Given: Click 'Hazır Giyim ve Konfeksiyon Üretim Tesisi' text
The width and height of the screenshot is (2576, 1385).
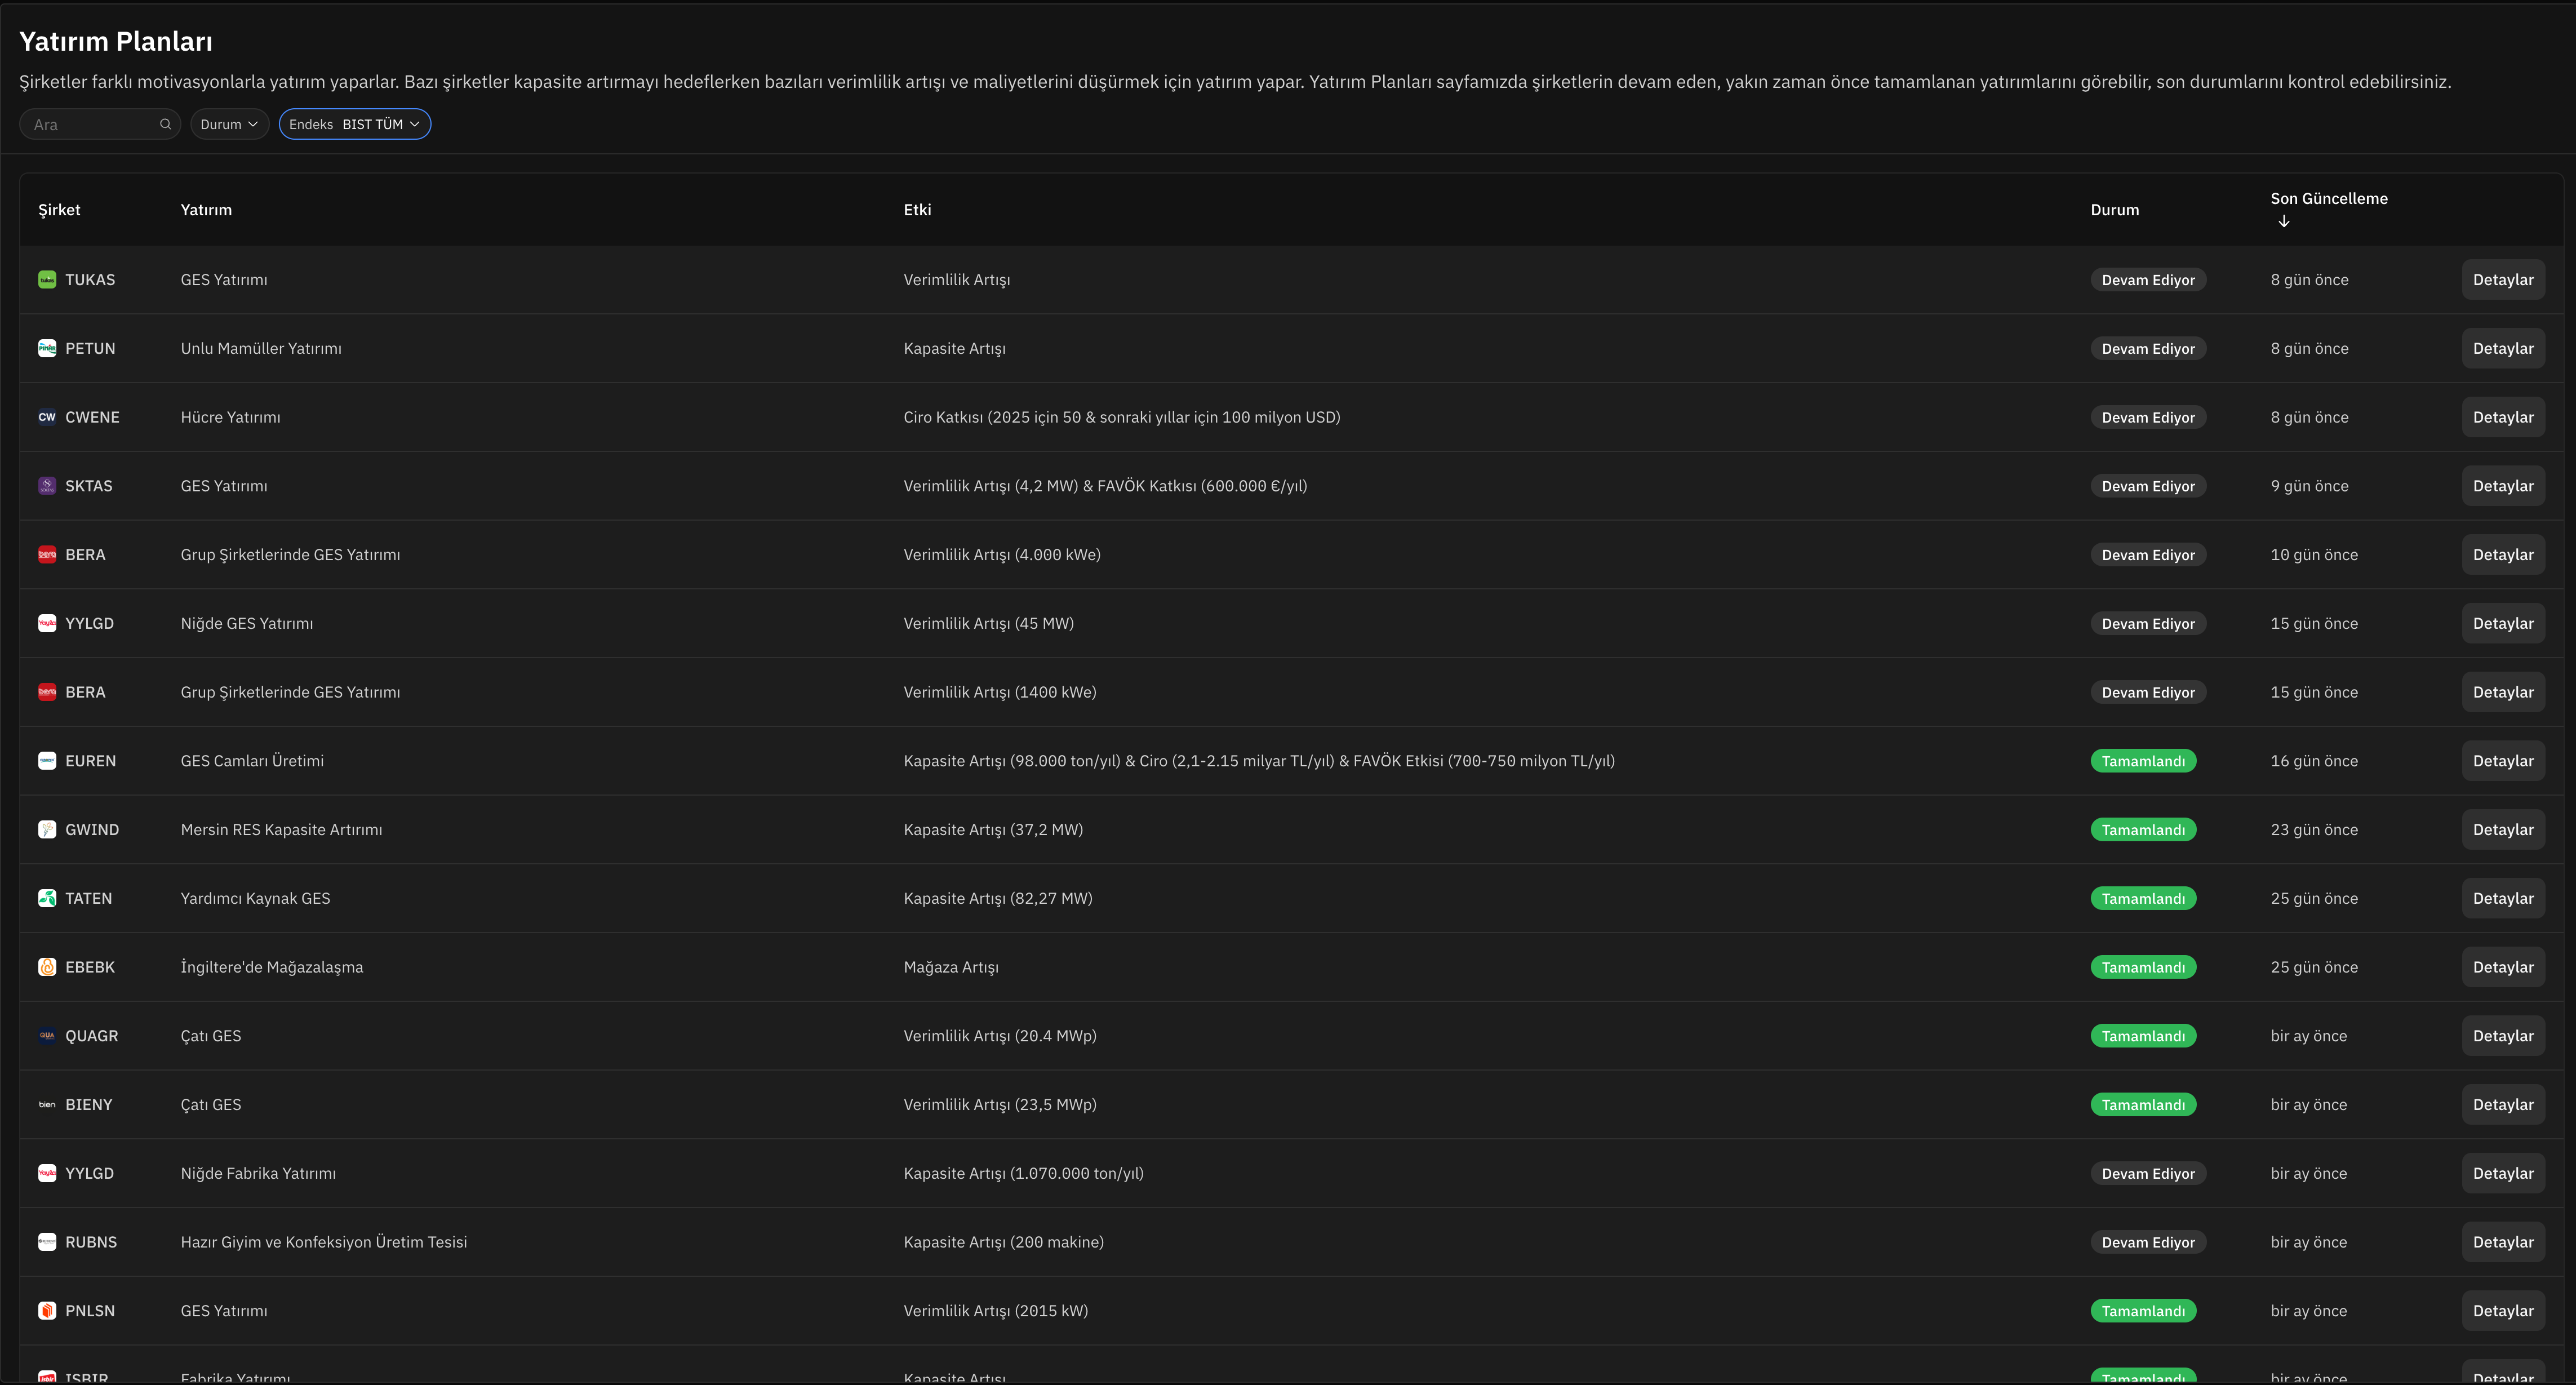Looking at the screenshot, I should pos(324,1242).
